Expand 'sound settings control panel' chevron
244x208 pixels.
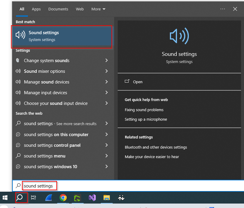point(107,145)
